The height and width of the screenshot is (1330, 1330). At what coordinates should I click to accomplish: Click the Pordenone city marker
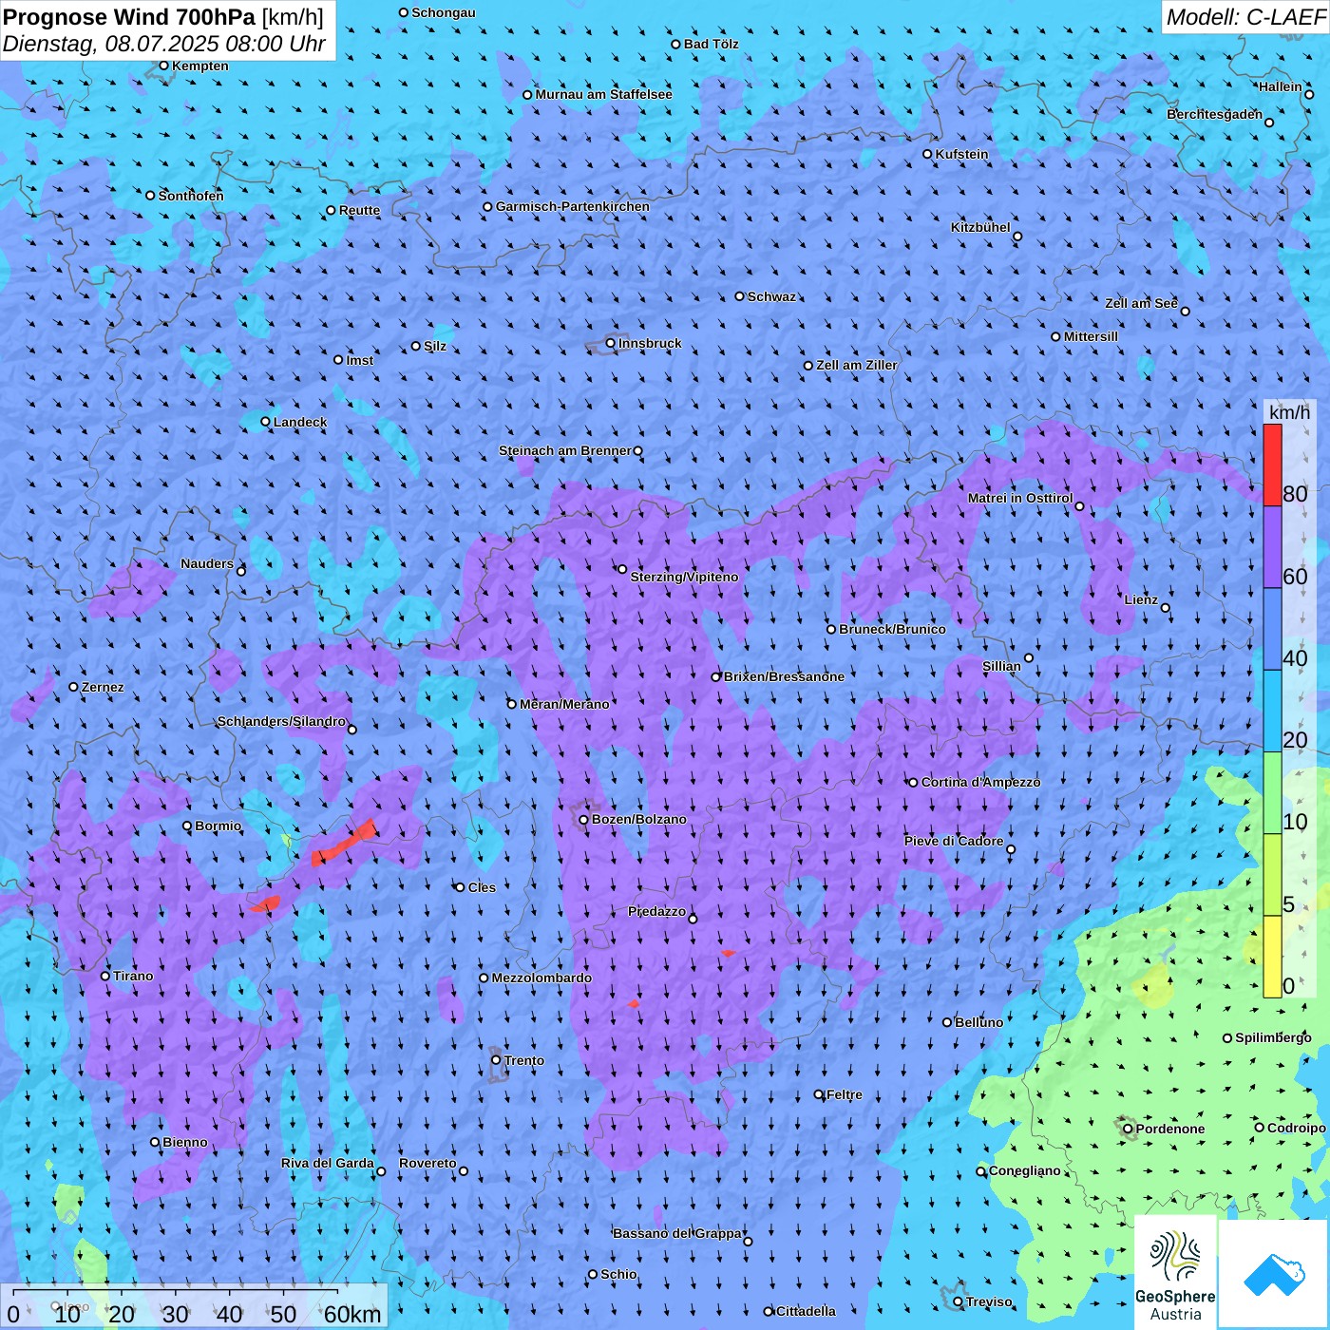pos(1129,1130)
